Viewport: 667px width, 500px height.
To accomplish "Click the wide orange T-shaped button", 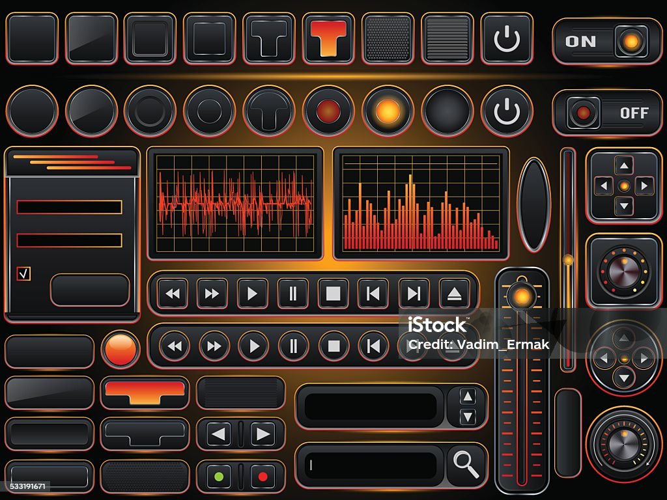I will tap(145, 393).
